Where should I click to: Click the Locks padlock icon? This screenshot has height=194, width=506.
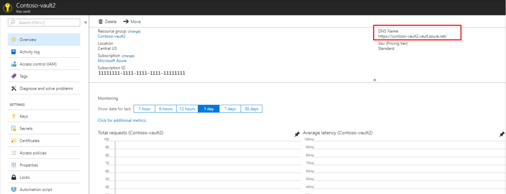pyautogui.click(x=13, y=177)
